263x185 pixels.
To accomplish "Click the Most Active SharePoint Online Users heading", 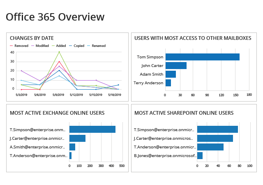I will click(x=184, y=113).
